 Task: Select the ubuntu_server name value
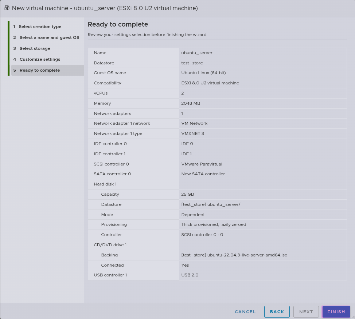[x=197, y=53]
